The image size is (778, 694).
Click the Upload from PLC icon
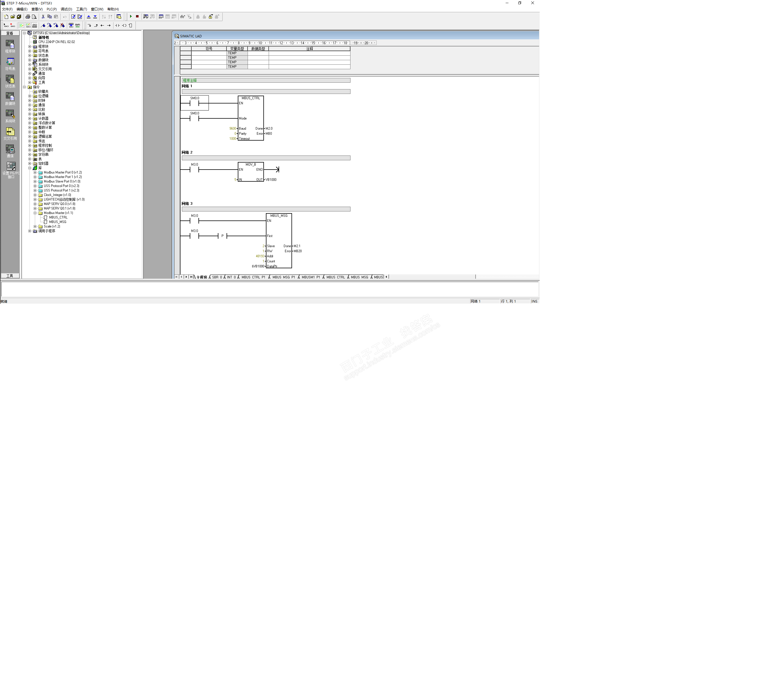point(89,16)
